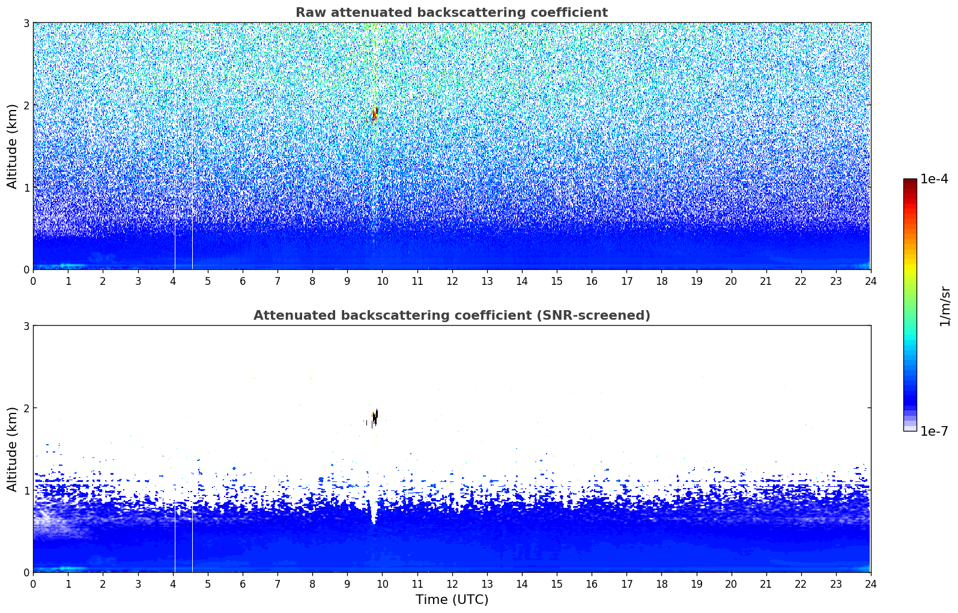Click the '1' altitude tick on top plot
Screen dimensions: 958x613
pos(26,188)
